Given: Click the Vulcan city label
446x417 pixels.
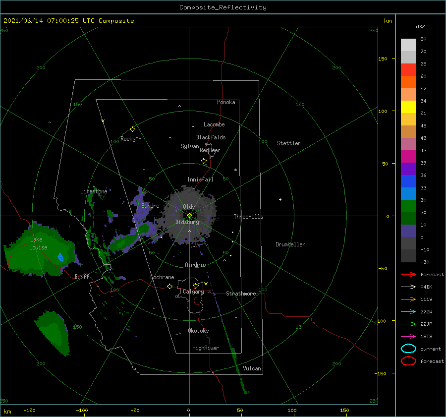Looking at the screenshot, I should [x=252, y=368].
